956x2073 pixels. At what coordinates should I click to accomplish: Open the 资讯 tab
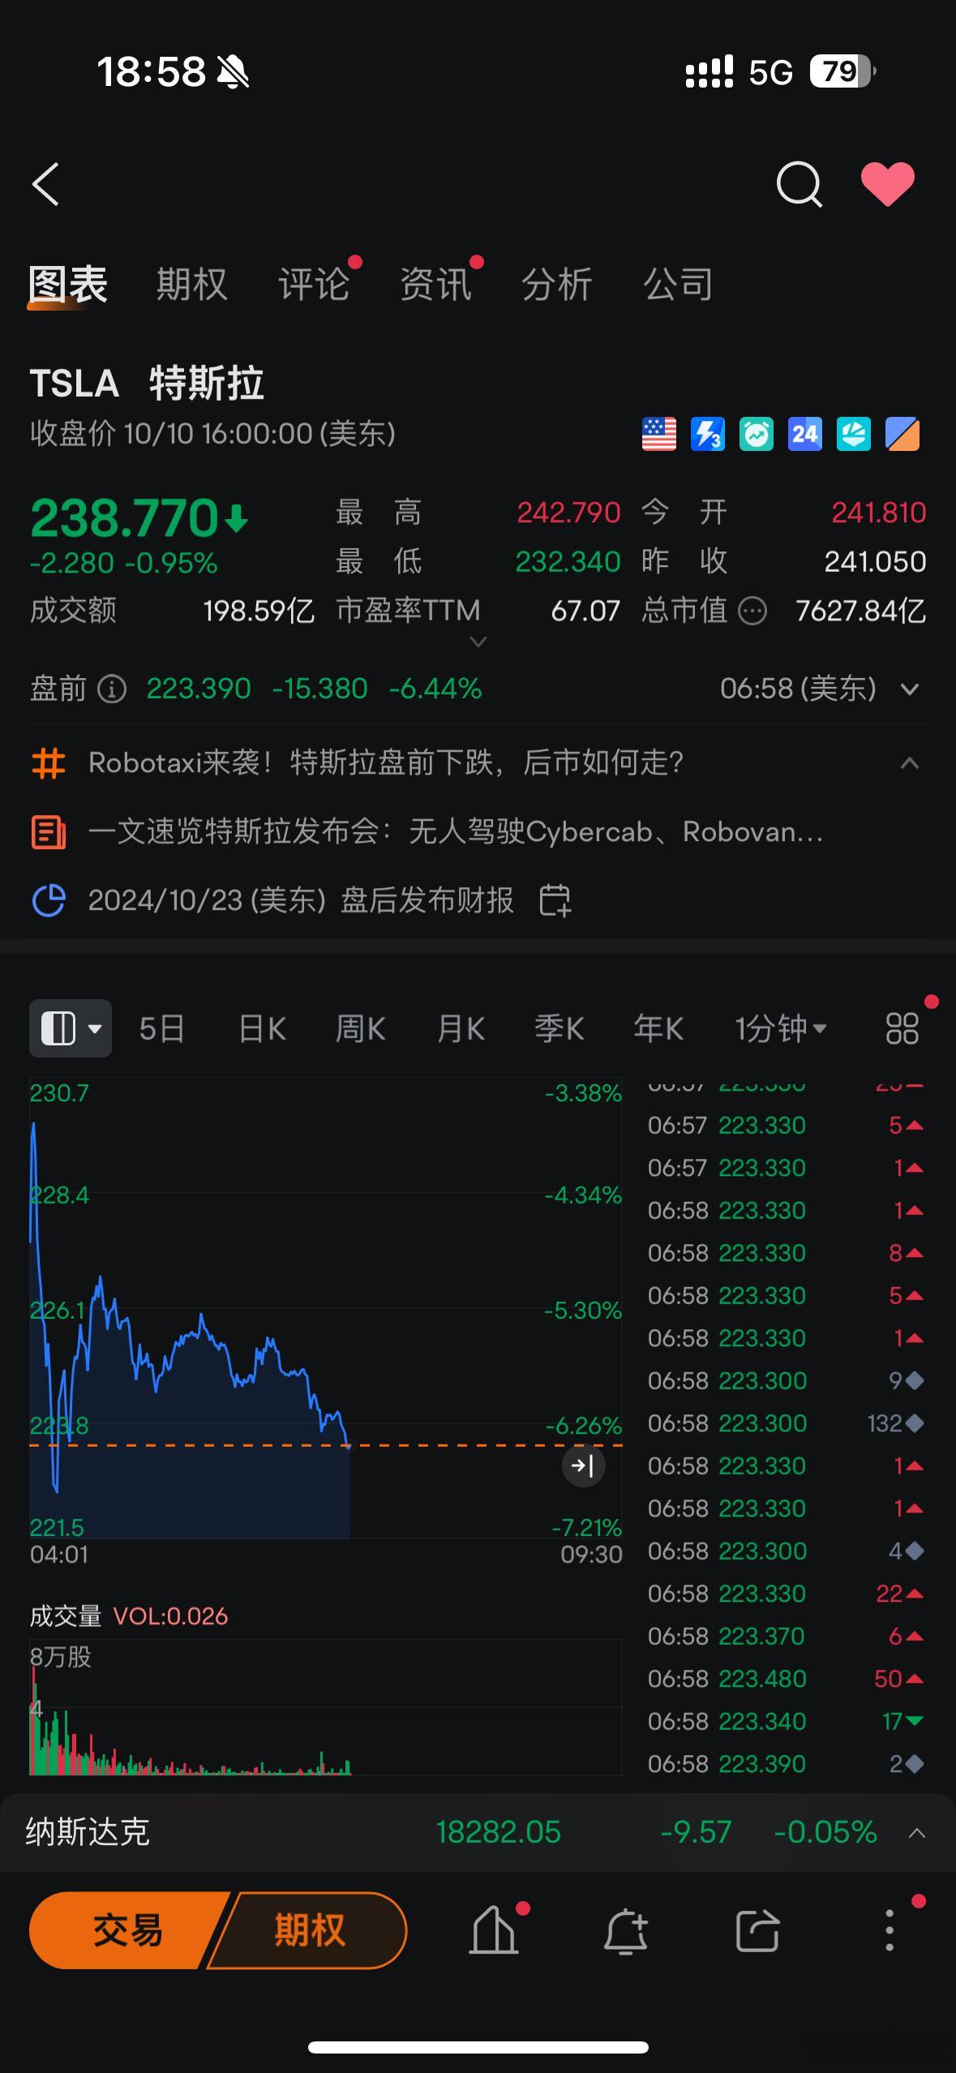coord(435,285)
